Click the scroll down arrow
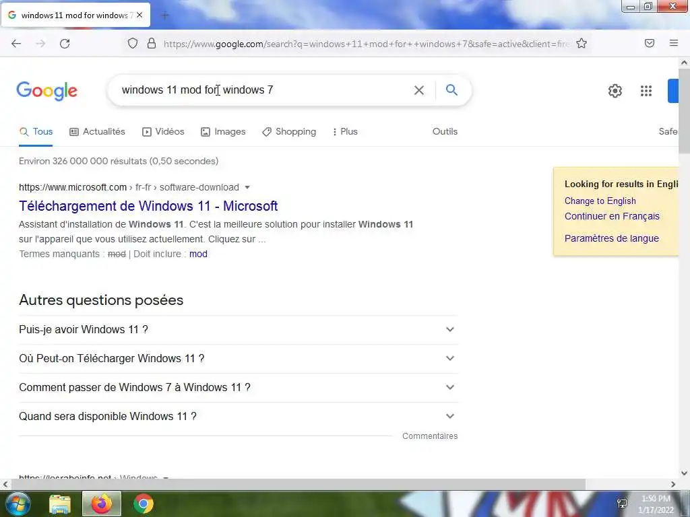This screenshot has width=690, height=517. [684, 473]
